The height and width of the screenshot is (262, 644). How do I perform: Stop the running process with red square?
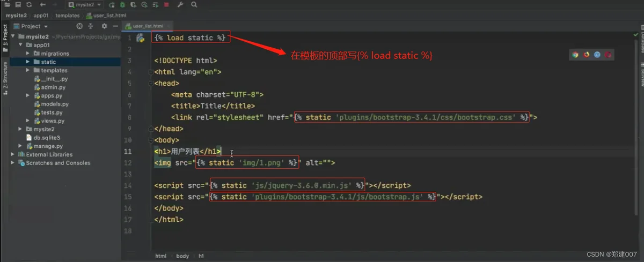point(166,4)
